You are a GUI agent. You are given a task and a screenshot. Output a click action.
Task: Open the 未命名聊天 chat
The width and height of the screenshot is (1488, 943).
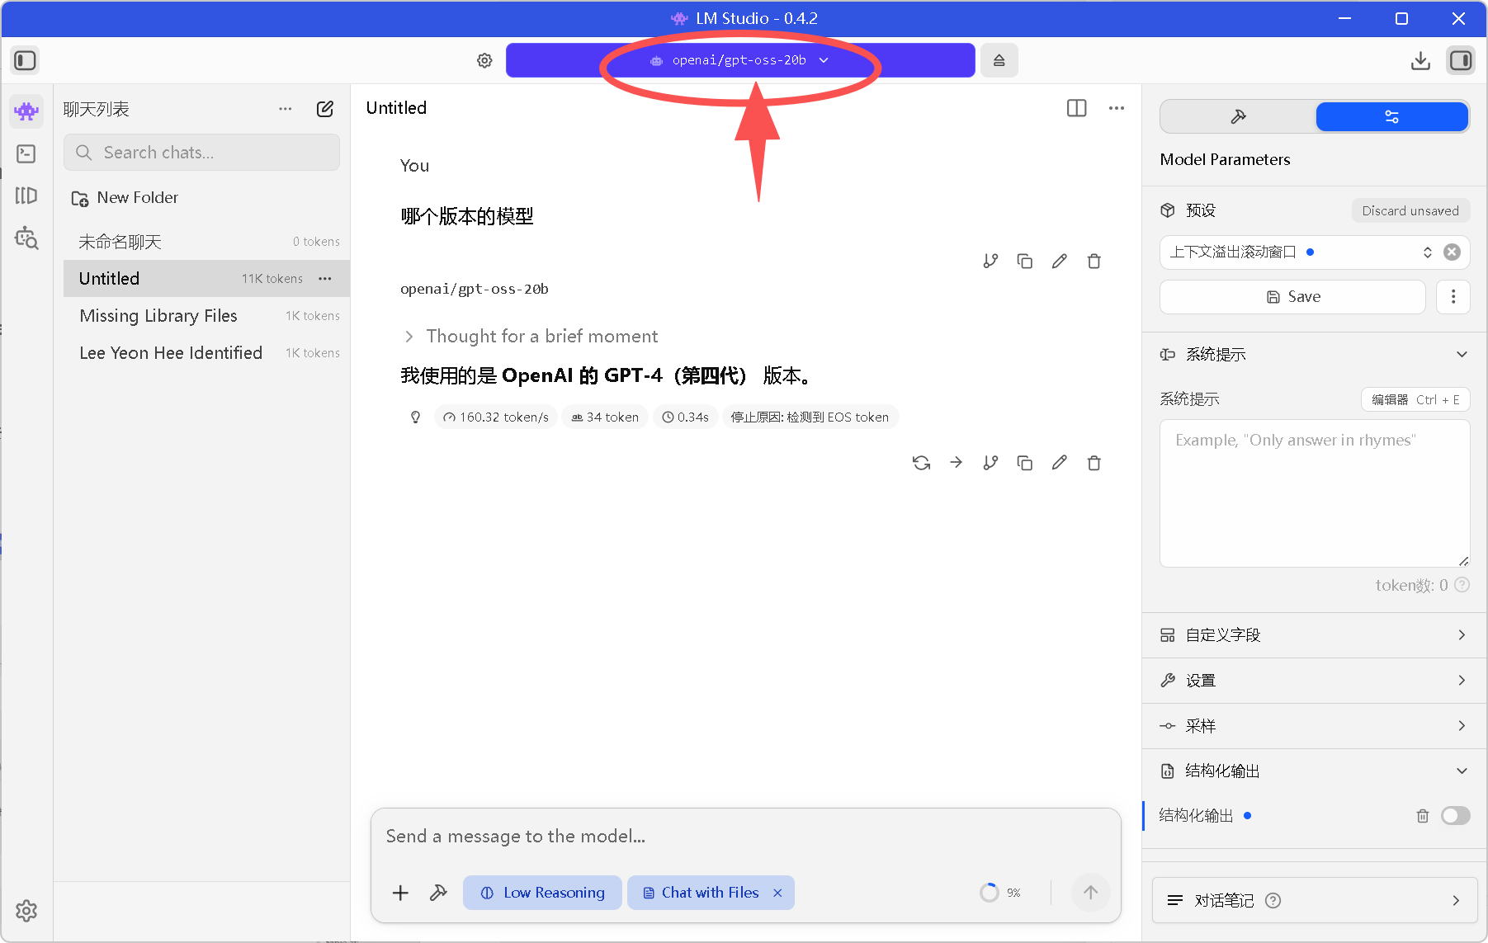tap(206, 242)
